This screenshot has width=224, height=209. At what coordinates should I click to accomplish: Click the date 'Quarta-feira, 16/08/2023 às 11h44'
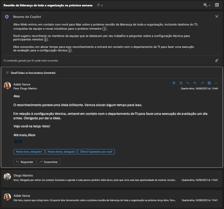(199, 88)
